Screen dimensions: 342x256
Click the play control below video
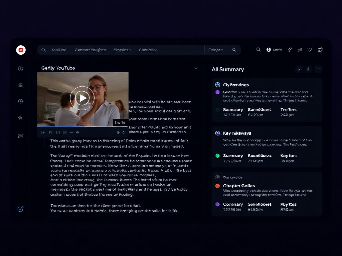(43, 132)
